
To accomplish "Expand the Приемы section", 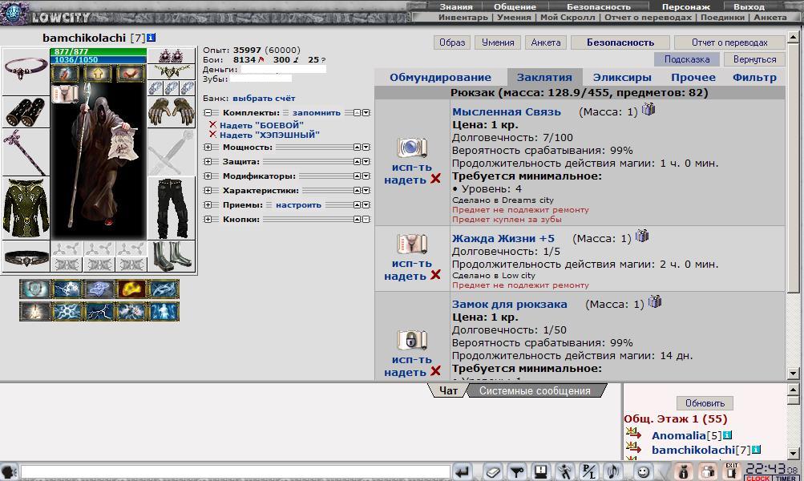I will click(208, 204).
